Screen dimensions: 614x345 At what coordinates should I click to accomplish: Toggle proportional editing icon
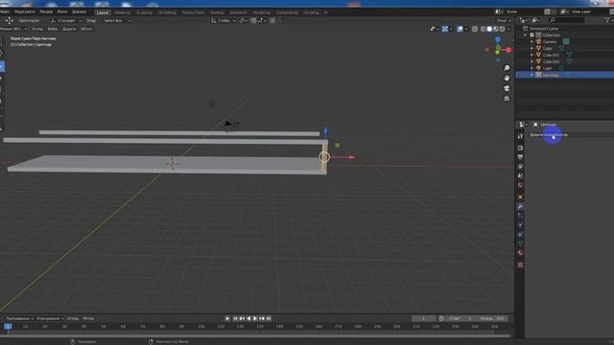point(272,20)
